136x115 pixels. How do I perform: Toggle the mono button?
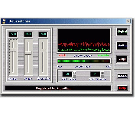122,76
